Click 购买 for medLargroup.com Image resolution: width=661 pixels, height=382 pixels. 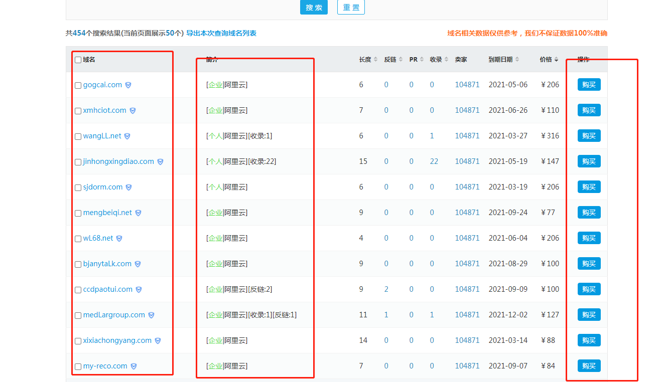589,315
